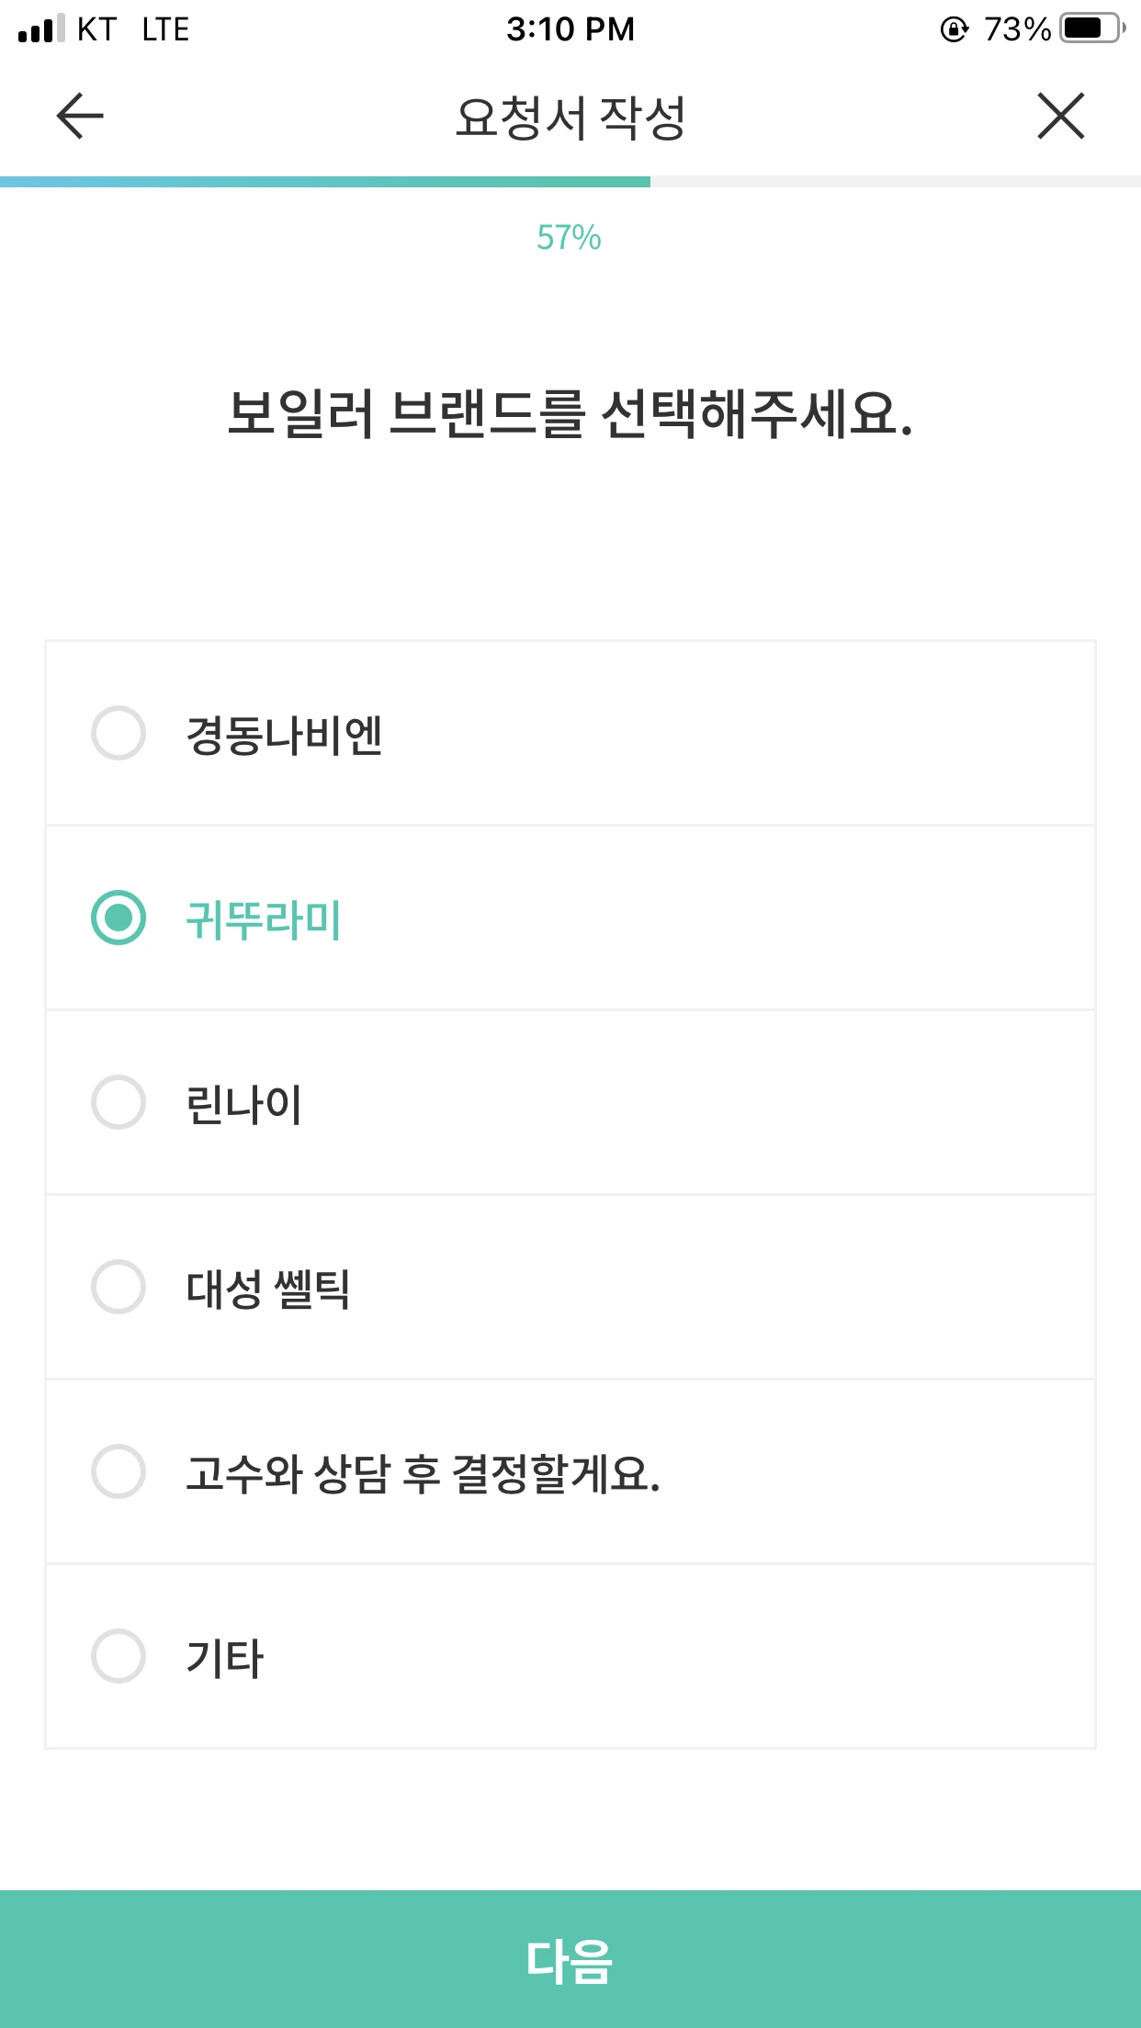Tap the 요청서 작성 page title
The height and width of the screenshot is (2028, 1141).
pos(570,118)
